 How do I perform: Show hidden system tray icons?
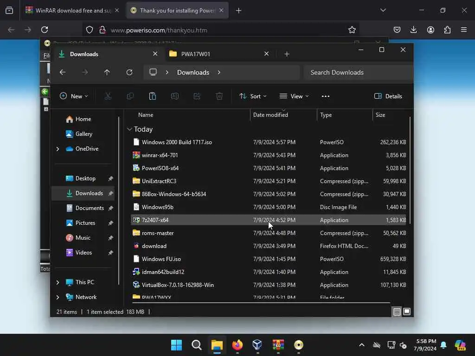362,345
